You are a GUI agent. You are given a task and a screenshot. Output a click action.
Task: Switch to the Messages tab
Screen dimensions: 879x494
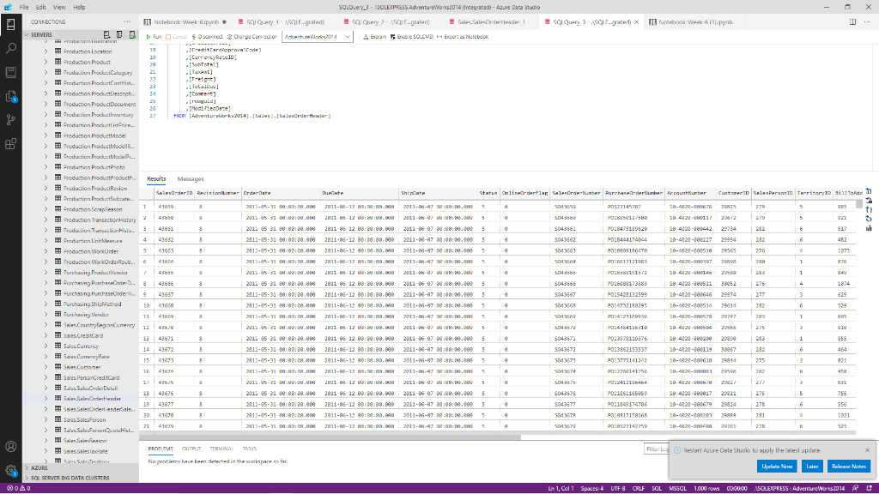(191, 178)
